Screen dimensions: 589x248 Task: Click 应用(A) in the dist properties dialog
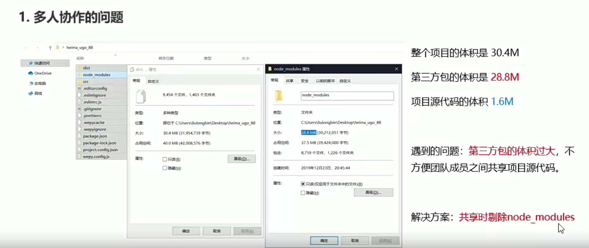tap(247, 231)
